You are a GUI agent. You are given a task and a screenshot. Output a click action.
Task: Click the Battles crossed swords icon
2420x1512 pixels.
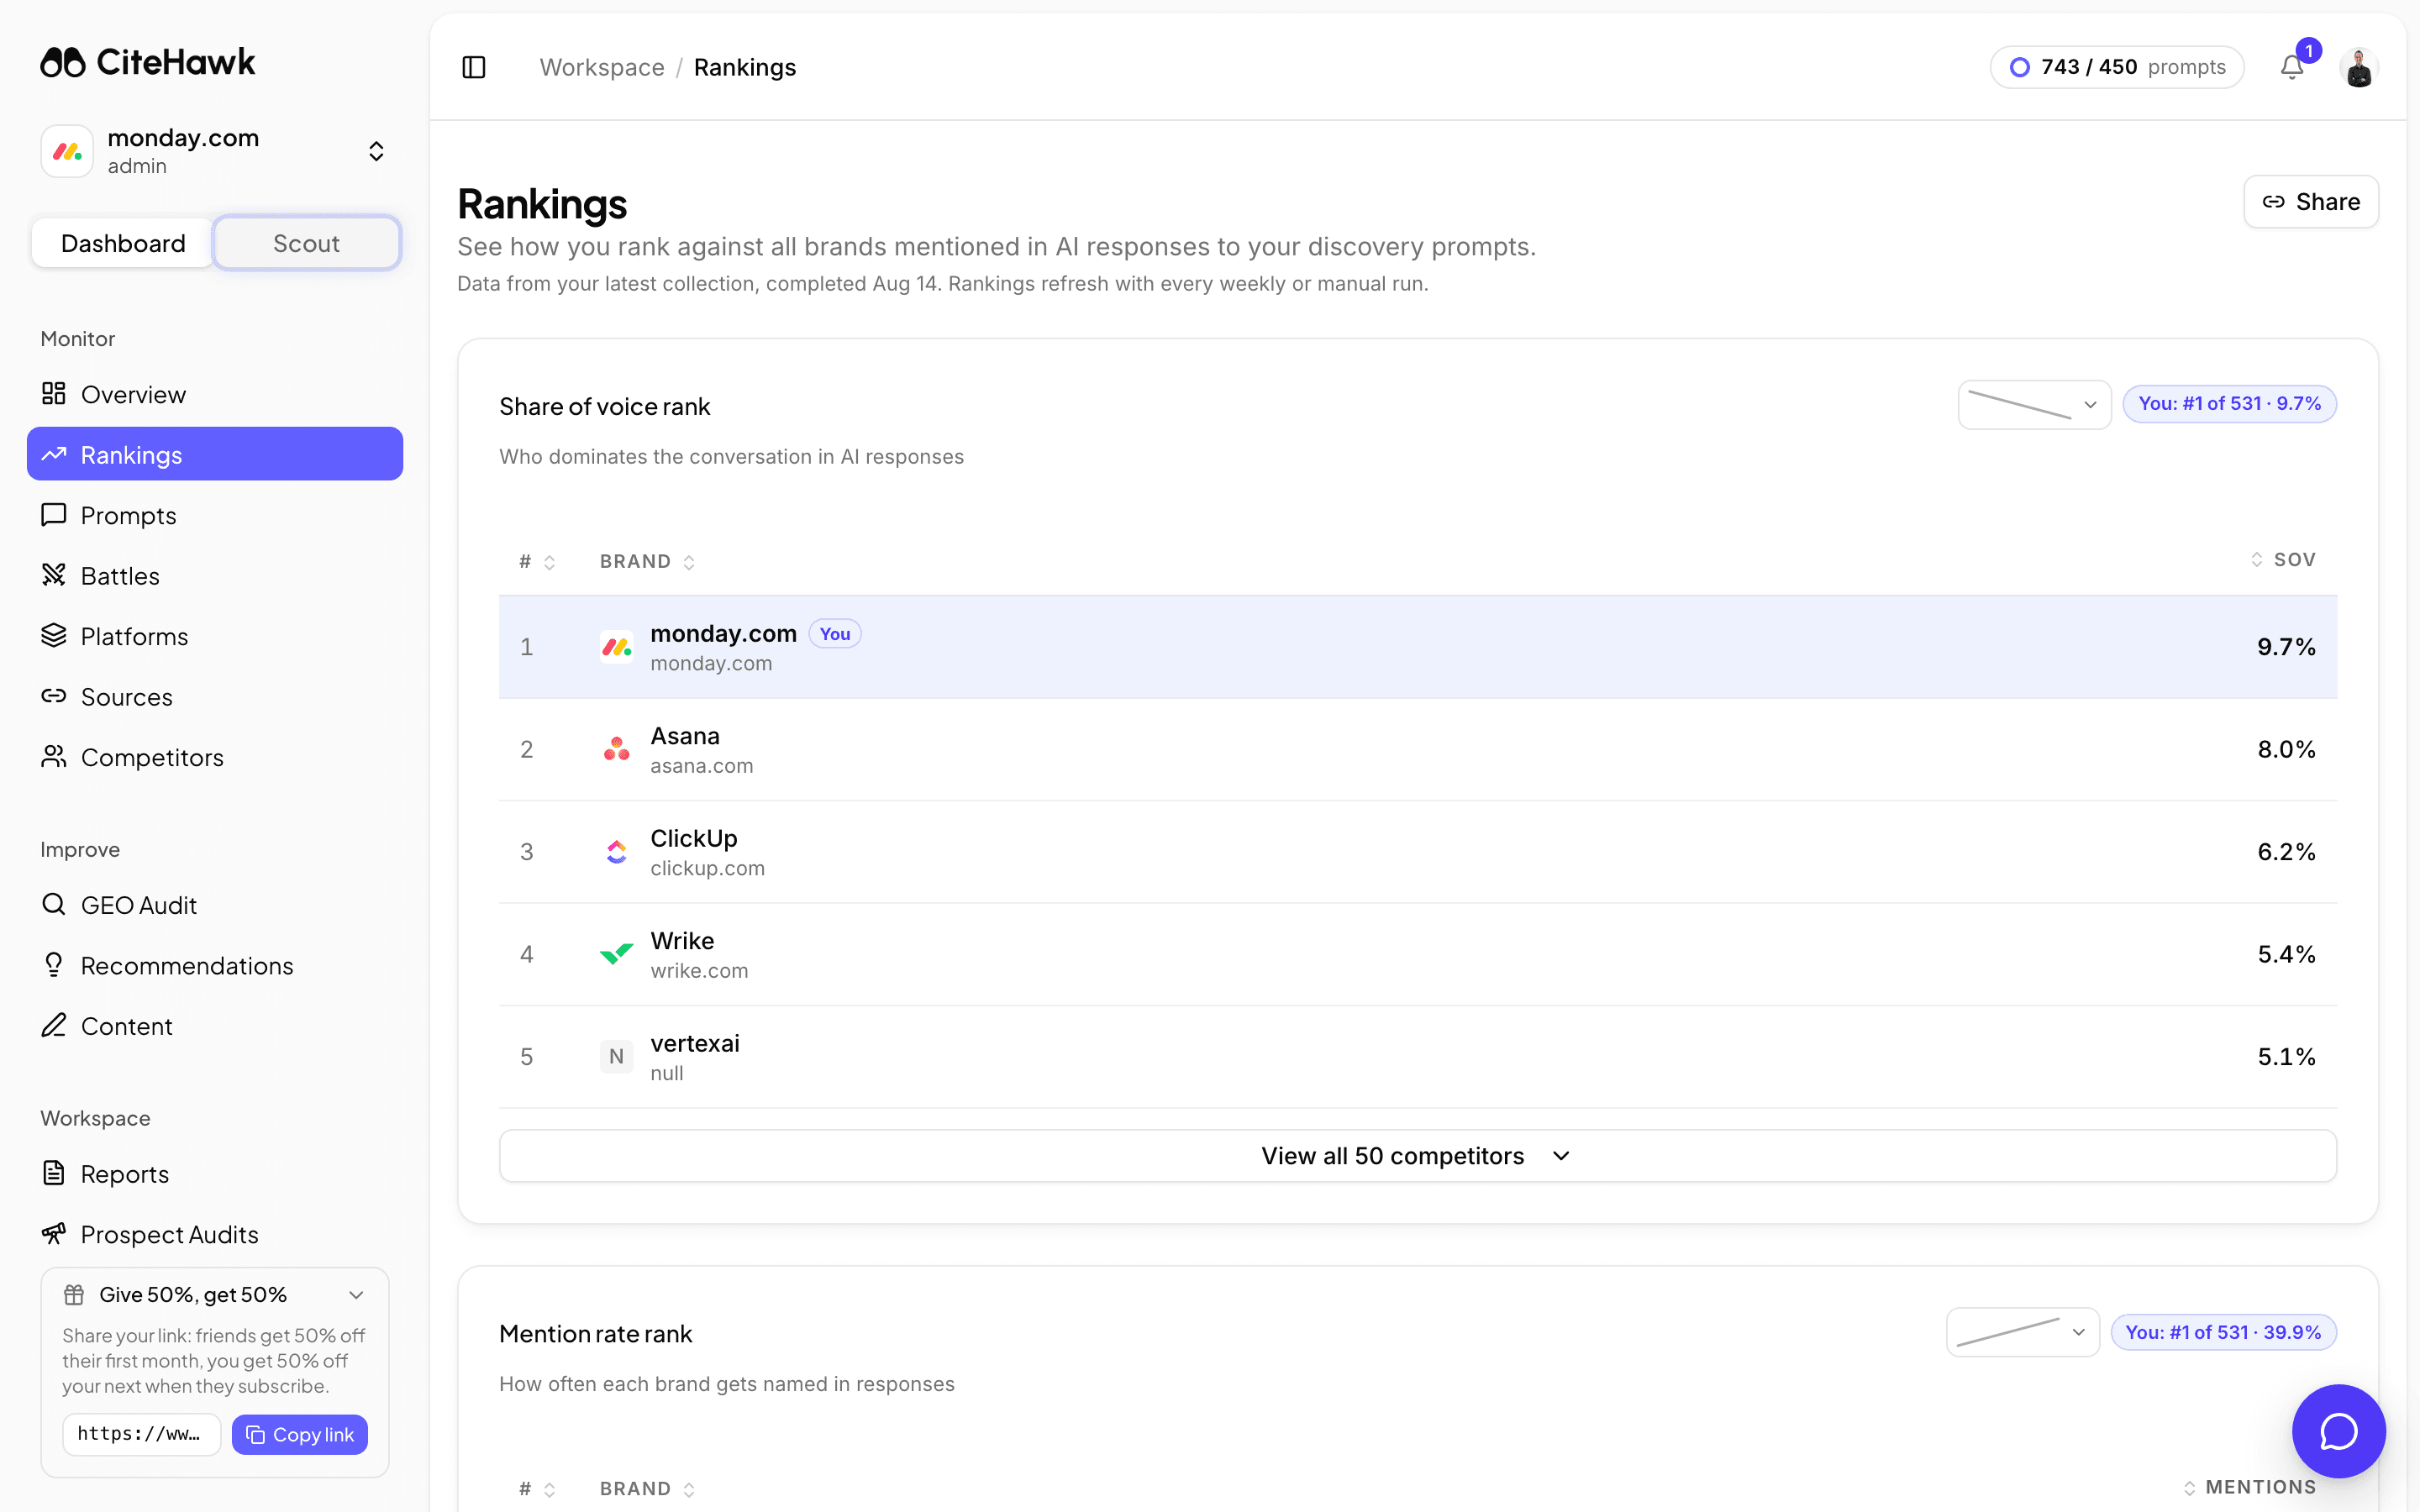(x=54, y=574)
